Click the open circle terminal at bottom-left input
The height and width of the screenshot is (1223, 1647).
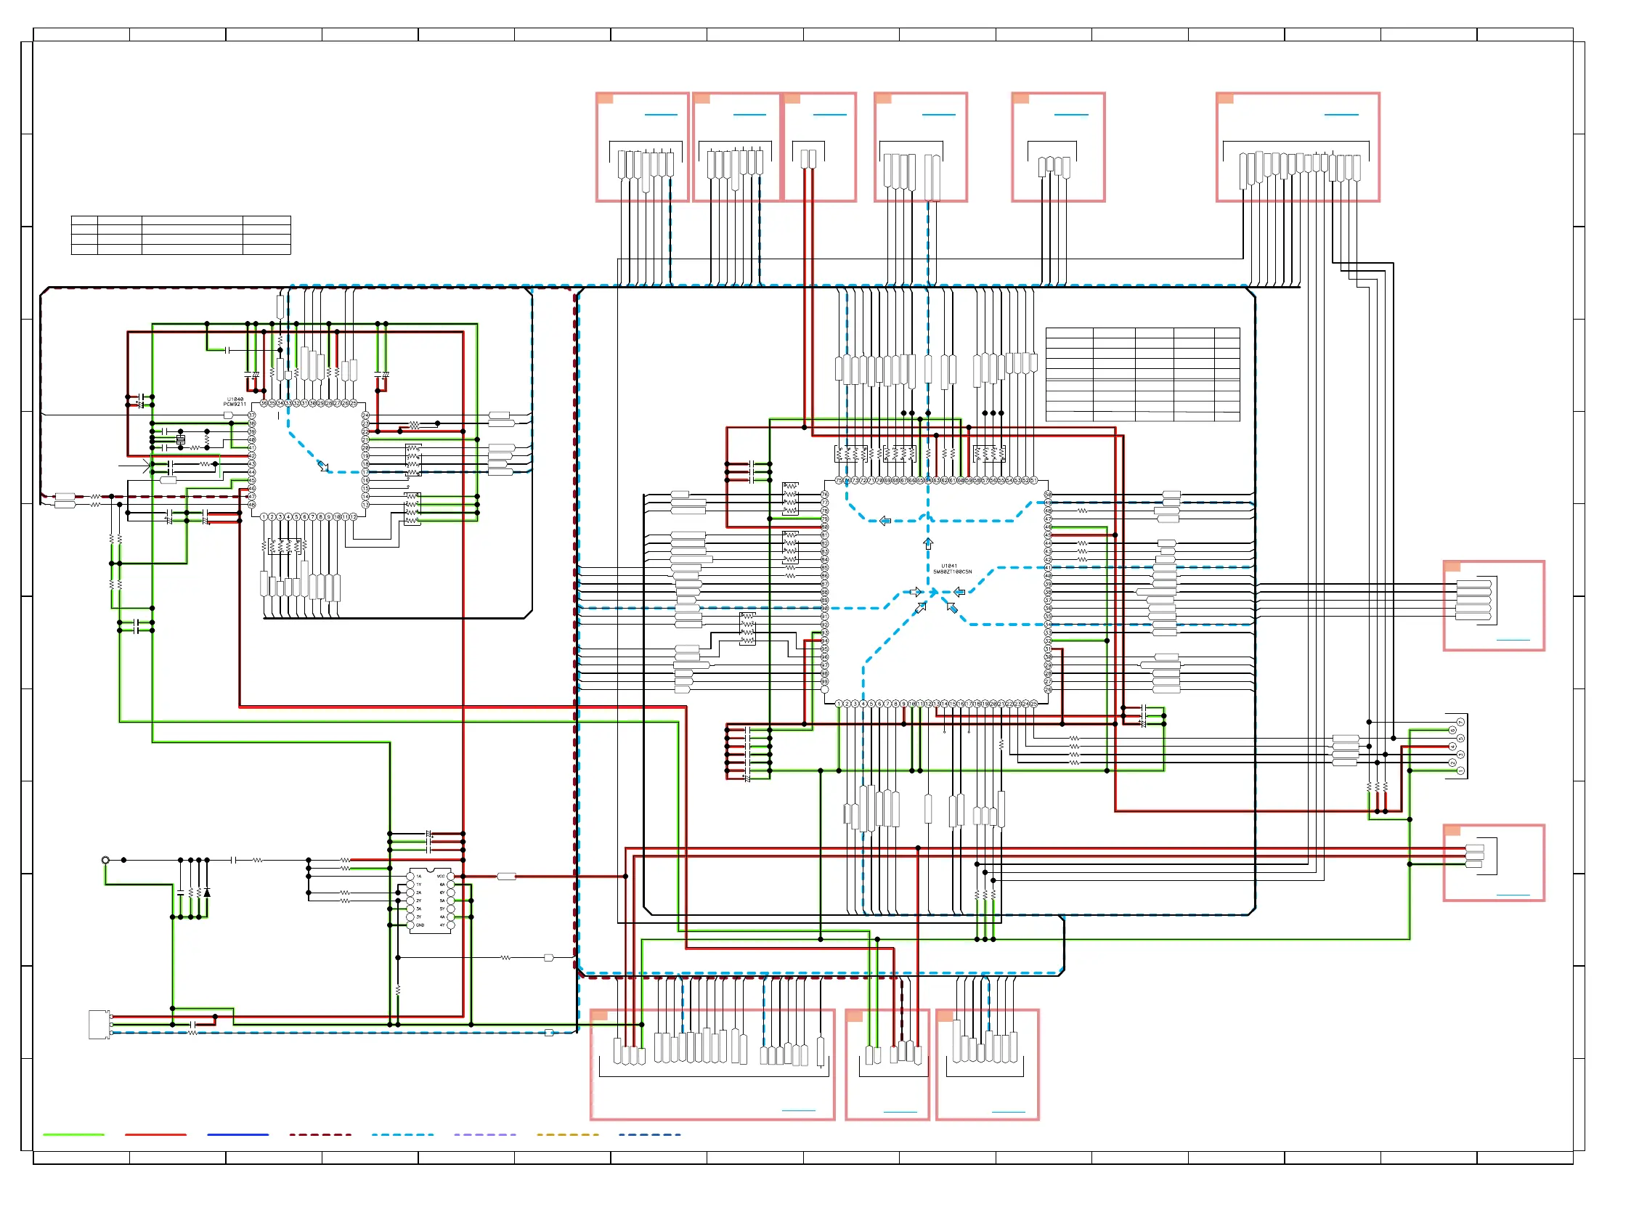(105, 861)
